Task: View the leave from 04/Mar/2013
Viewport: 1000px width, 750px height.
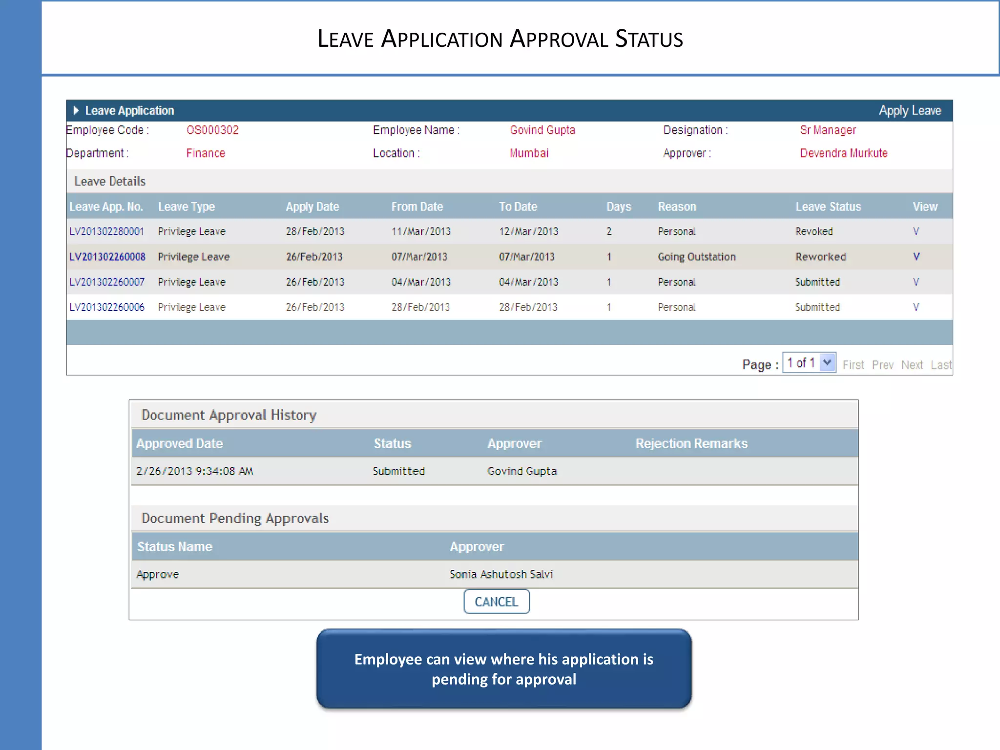Action: [916, 282]
